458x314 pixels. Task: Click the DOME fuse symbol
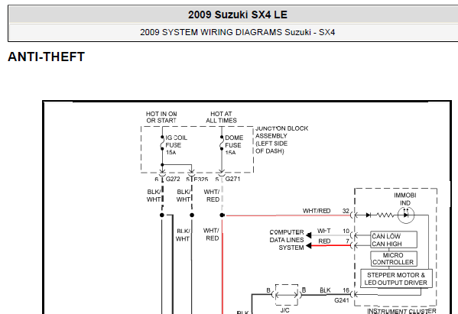pos(222,143)
